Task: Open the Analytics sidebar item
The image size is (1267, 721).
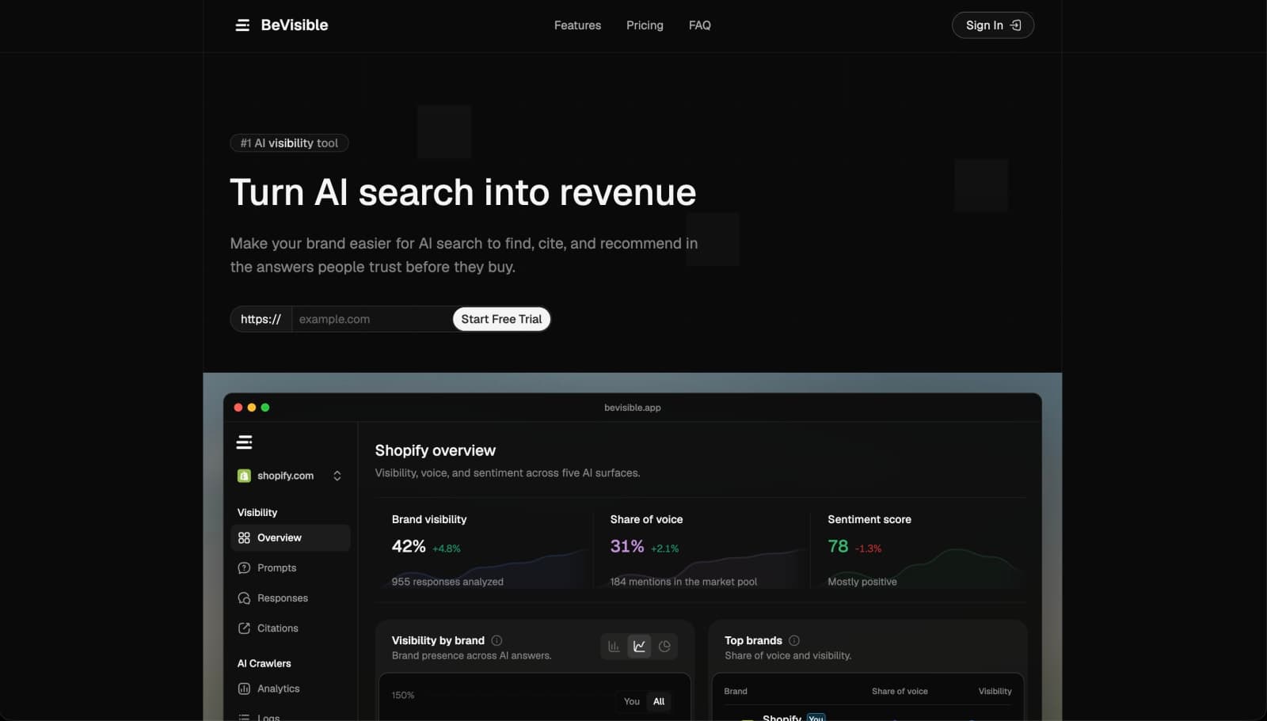Action: (291, 689)
